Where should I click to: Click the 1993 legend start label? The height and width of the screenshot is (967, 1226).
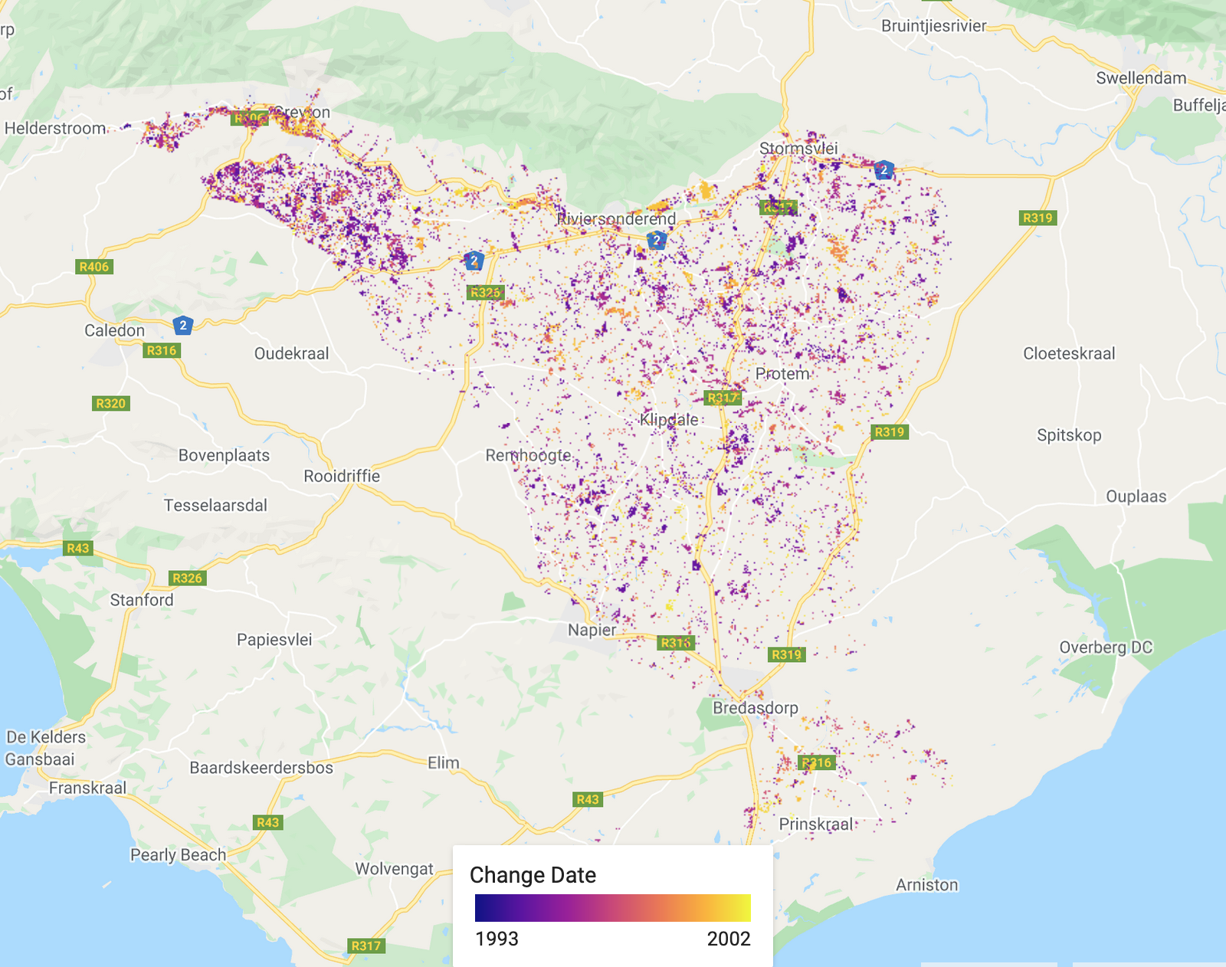pos(497,939)
